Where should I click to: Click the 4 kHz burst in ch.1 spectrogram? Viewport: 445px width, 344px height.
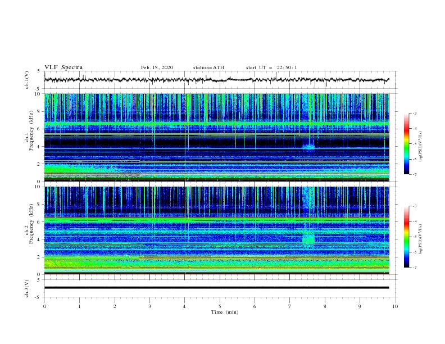[309, 147]
